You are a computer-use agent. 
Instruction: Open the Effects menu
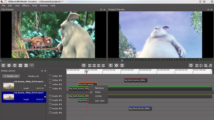click(26, 5)
